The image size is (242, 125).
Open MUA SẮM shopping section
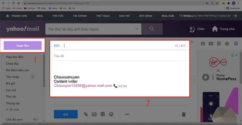[168, 16]
